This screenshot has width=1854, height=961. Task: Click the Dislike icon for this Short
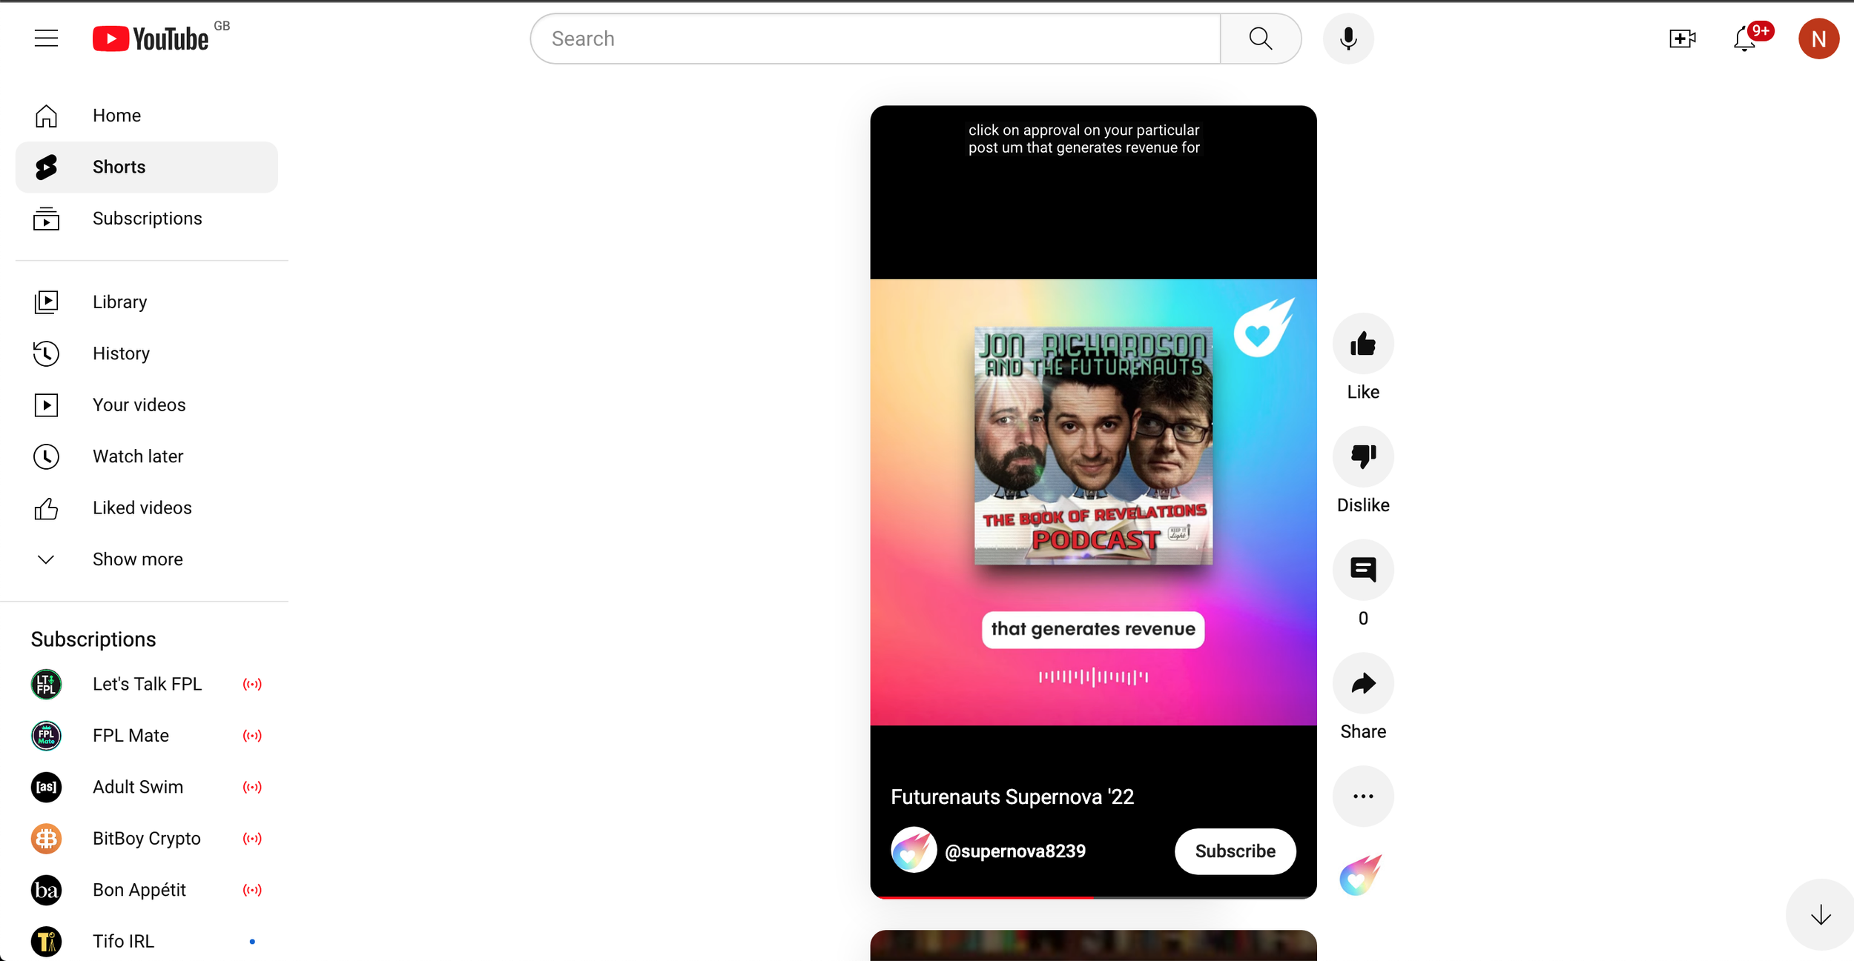click(1362, 456)
